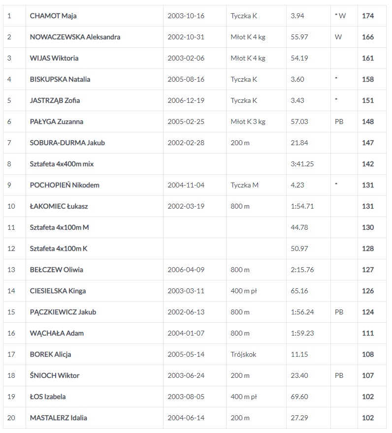This screenshot has width=392, height=433.
Task: Click SOBURA-DURMA Jakub's name
Action: tap(67, 143)
